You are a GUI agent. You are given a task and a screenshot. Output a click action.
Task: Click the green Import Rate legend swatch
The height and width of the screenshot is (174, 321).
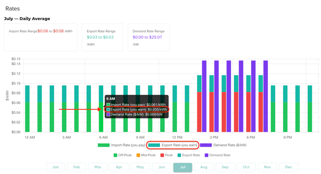[x=103, y=145]
